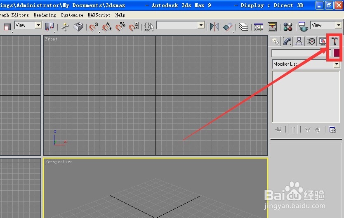Toggle the 3D Snaps magnet icon
Screen dimensions: 344x218
[x=94, y=27]
